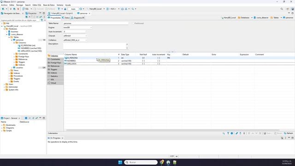Toggle Not Null checkbox for ID_PERSONA row
The image size is (295, 166).
click(143, 58)
